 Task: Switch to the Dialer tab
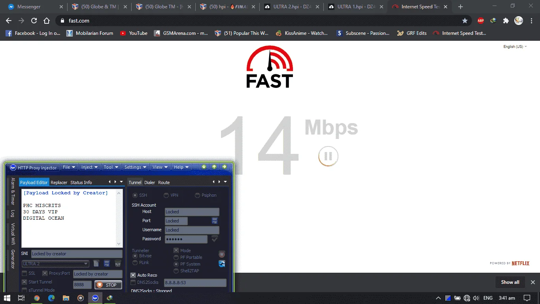(149, 182)
